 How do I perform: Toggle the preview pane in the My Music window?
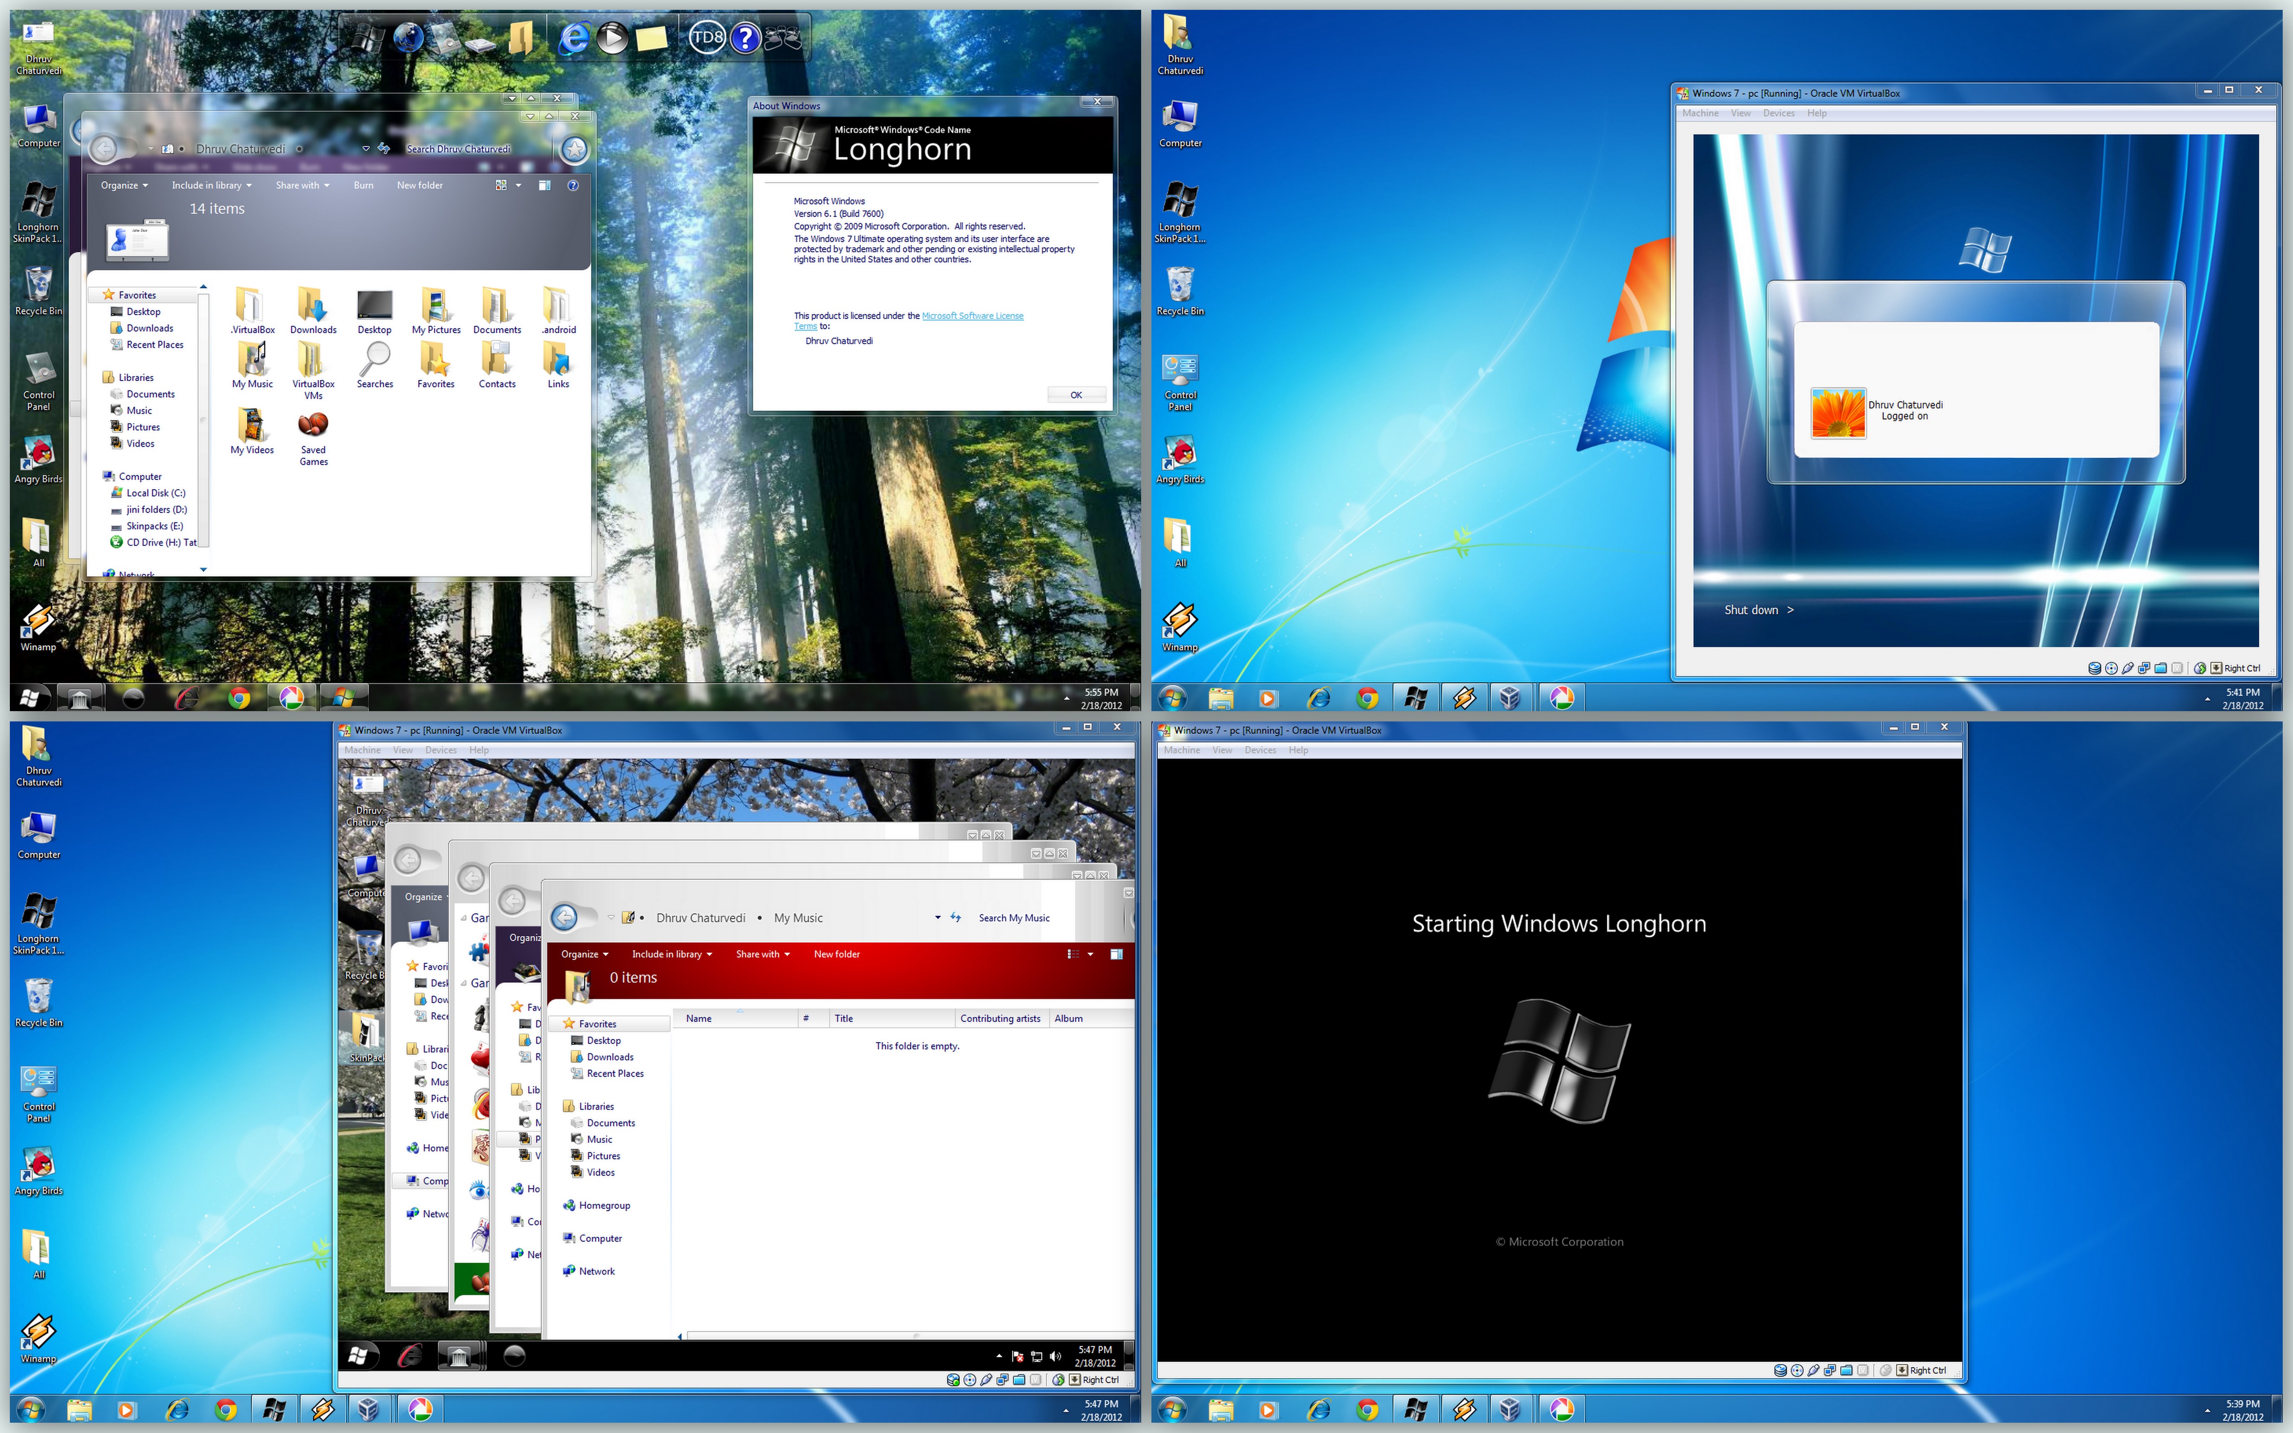[1116, 954]
